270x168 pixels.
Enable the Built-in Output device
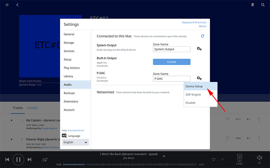point(171,62)
